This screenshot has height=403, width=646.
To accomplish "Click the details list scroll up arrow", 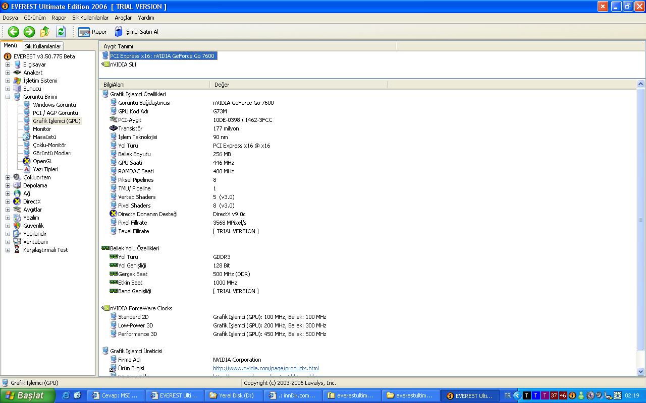I will tap(641, 85).
